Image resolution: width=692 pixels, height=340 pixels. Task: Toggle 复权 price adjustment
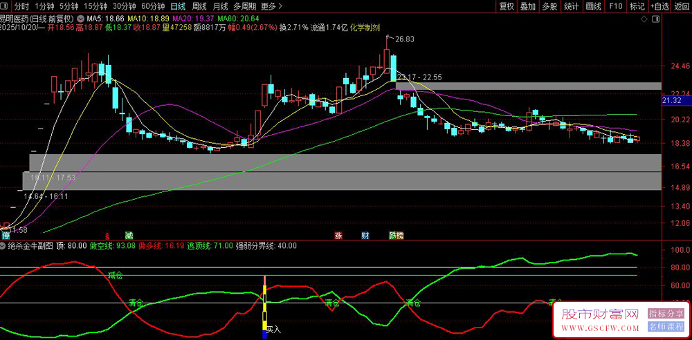tap(507, 6)
